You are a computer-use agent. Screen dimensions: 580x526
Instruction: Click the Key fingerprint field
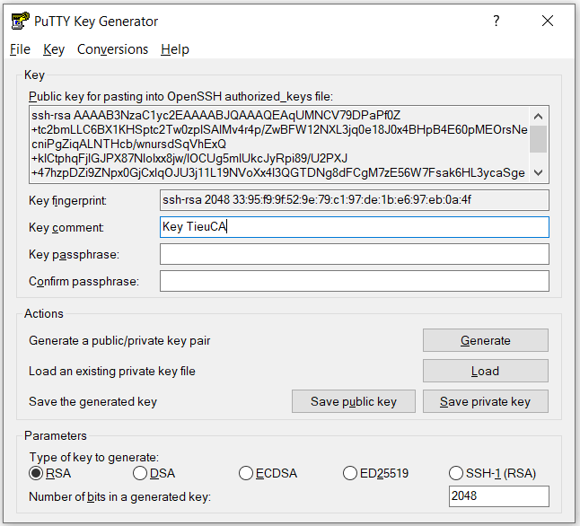tap(355, 200)
